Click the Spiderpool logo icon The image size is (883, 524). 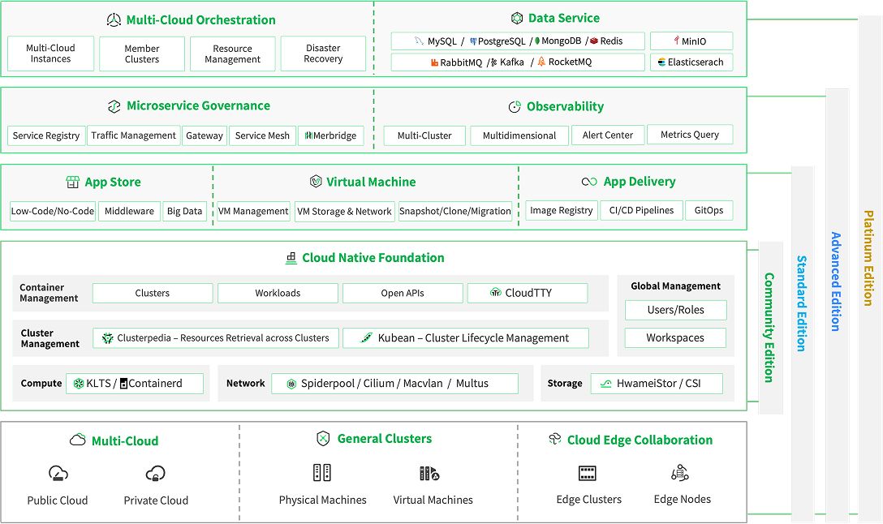click(291, 384)
